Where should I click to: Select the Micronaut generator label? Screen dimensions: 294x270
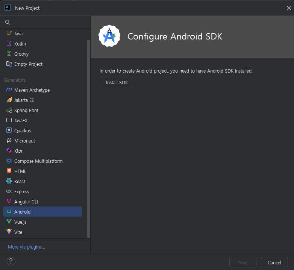24,141
